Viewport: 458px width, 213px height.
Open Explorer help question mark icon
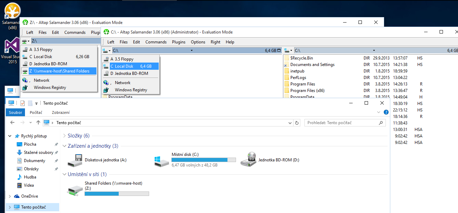386,112
